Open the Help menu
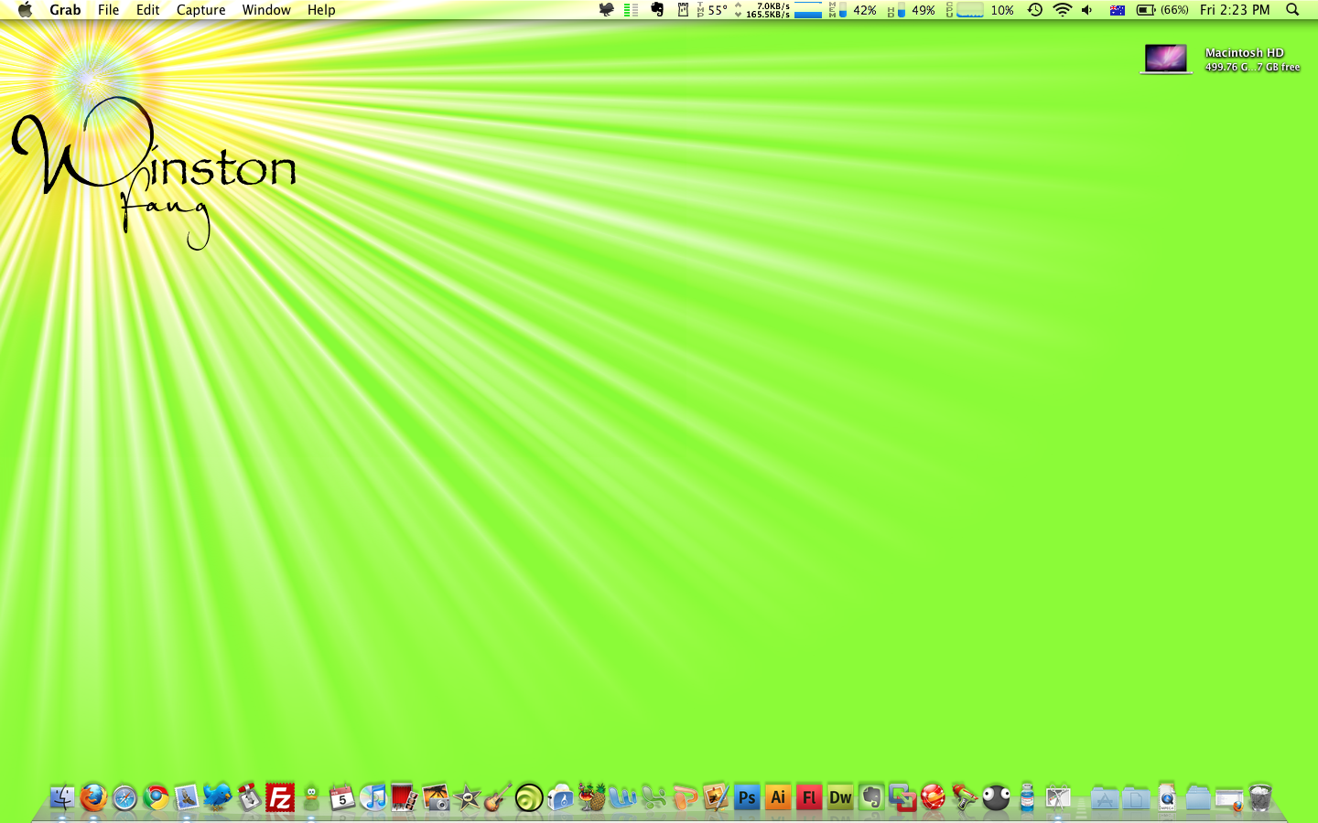 coord(321,10)
